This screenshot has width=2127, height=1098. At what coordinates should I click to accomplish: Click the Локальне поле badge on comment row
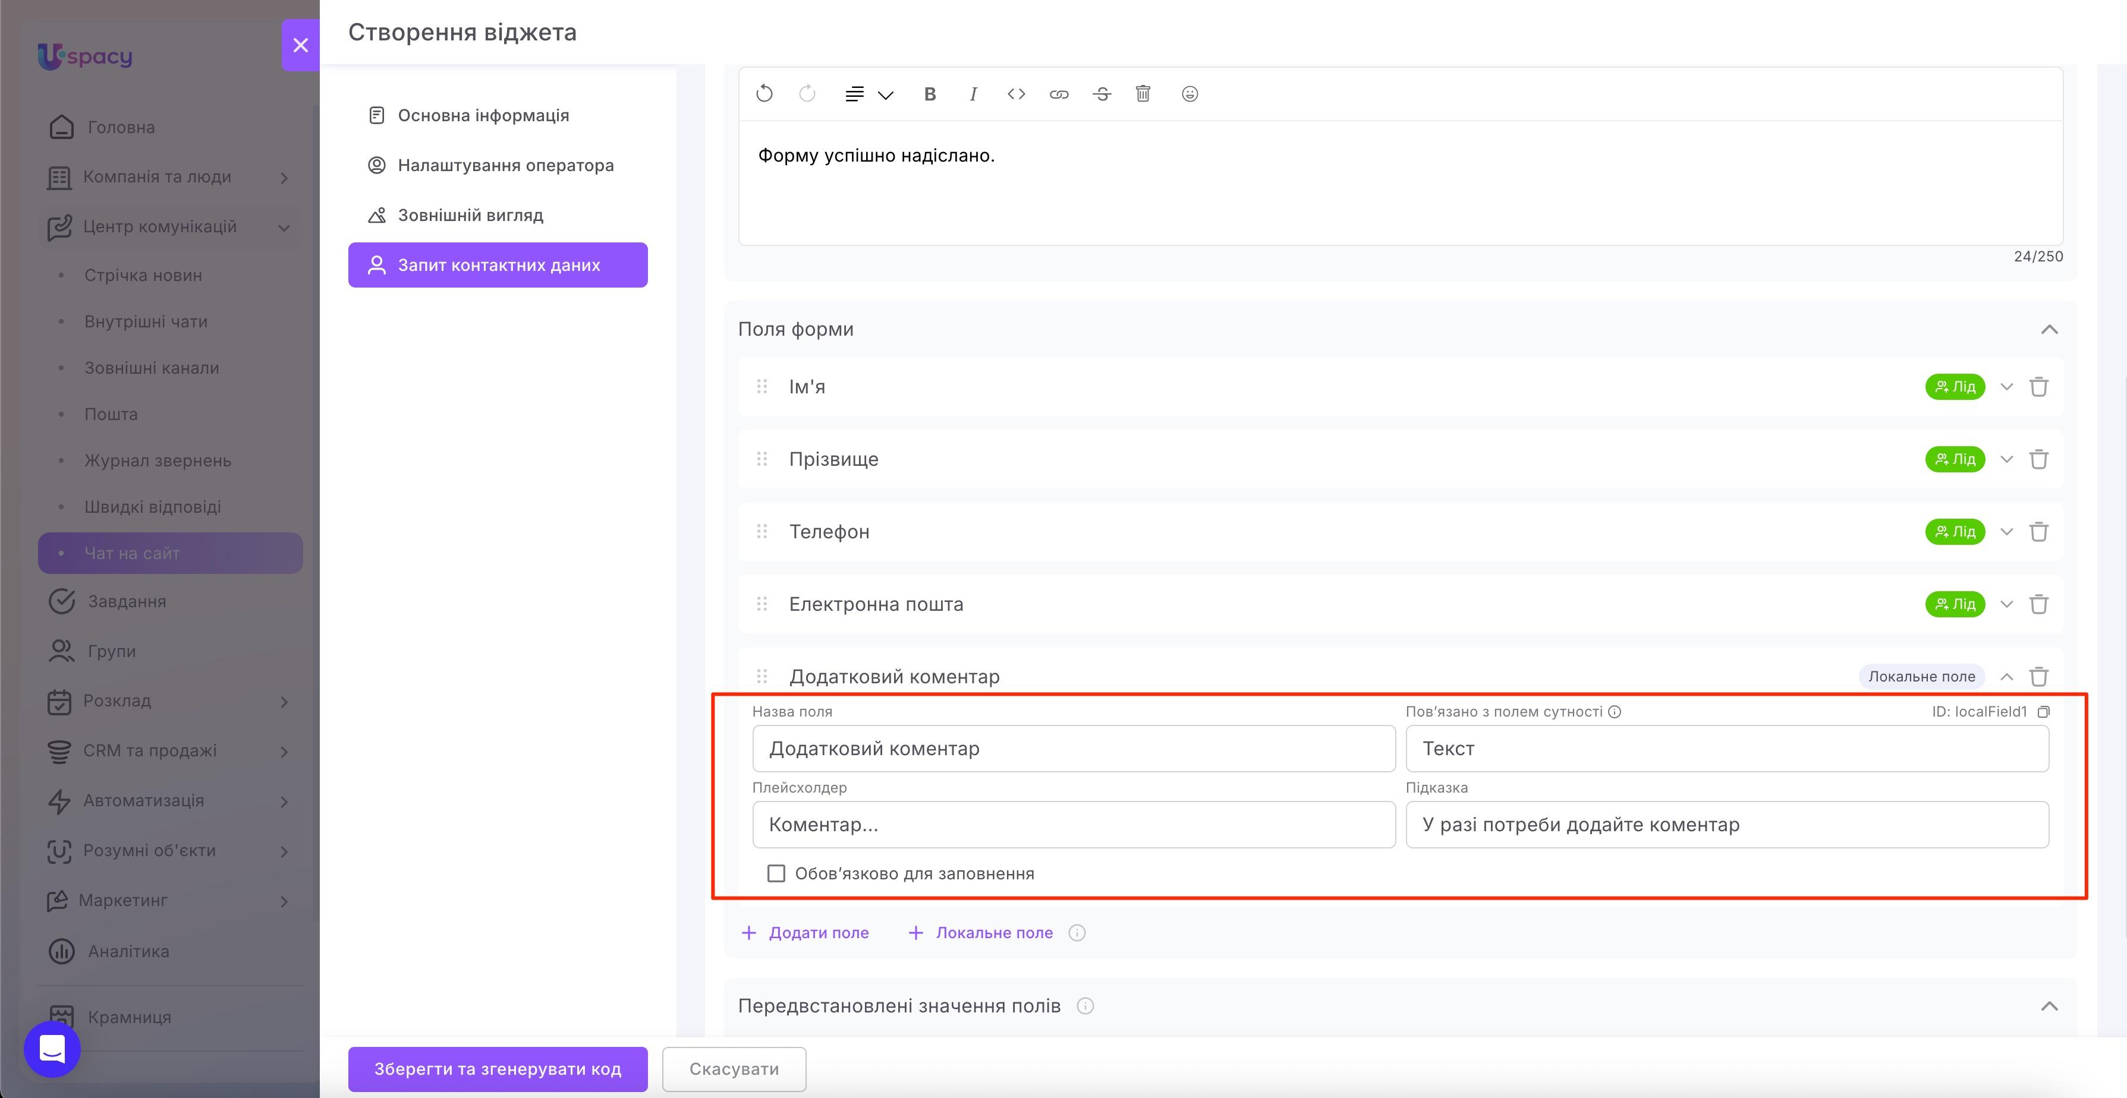(x=1921, y=677)
